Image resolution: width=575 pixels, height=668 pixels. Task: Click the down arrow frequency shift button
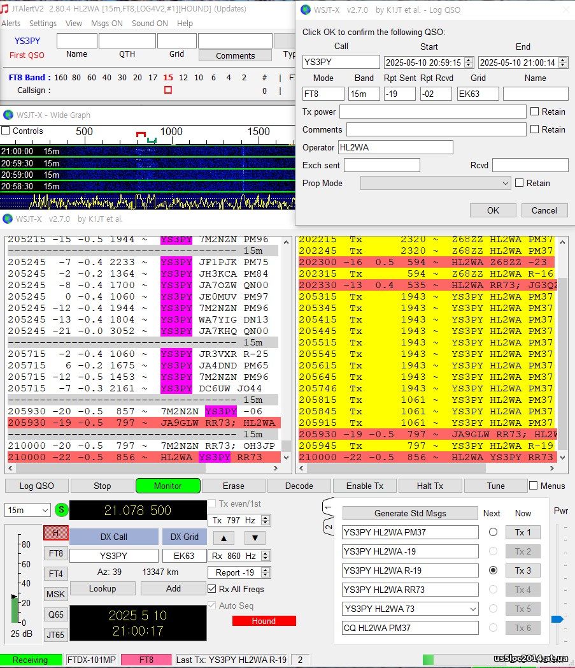255,537
